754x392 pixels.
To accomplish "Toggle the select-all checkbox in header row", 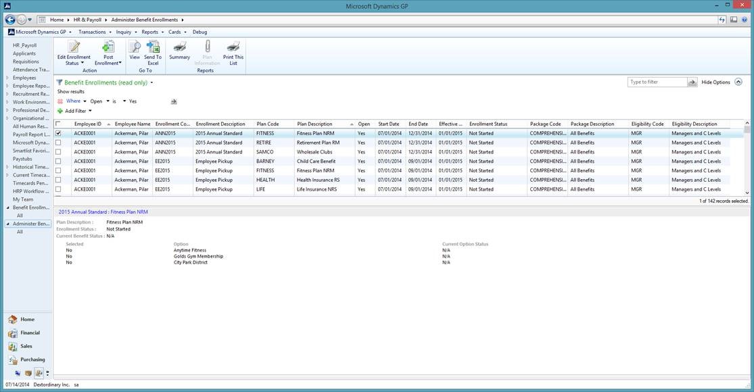I will click(58, 124).
